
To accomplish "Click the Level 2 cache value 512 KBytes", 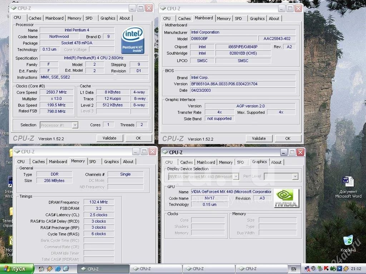I will 113,105.
